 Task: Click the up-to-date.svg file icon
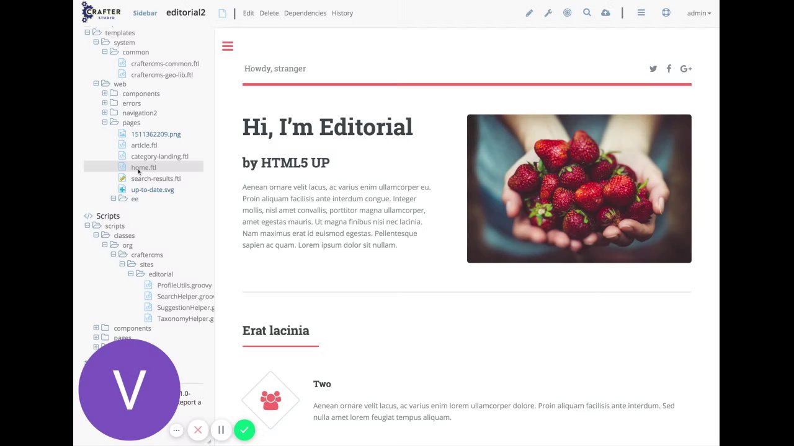[122, 190]
